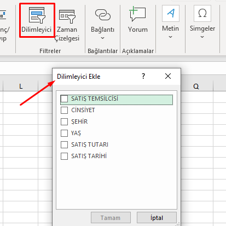Click the Bağlantı link icon

(x=103, y=15)
